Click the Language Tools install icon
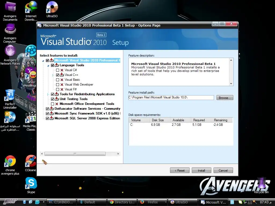The width and height of the screenshot is (275, 206). click(x=57, y=65)
